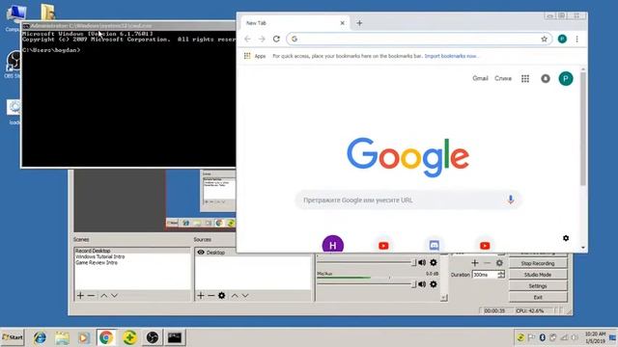This screenshot has width=618, height=347.
Task: Add a new scene in OBS
Action: 80,296
